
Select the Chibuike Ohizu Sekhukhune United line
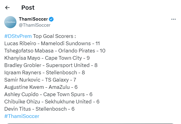coord(52,102)
